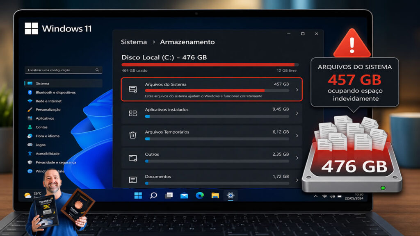Viewport: 420px width, 236px height.
Task: Select Aplicativos in the sidebar
Action: pos(45,118)
